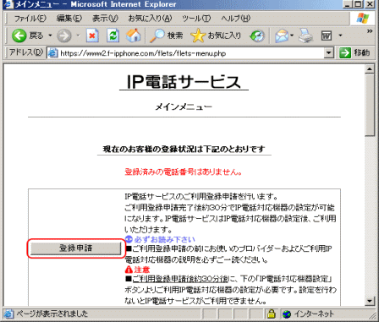Click the Search magnifier icon
Screen dimensions: 379x322
tap(157, 35)
